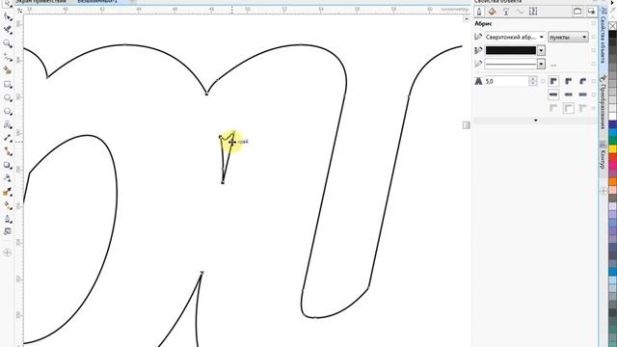
Task: Select the Drop Shadow tool
Action: coord(8,165)
